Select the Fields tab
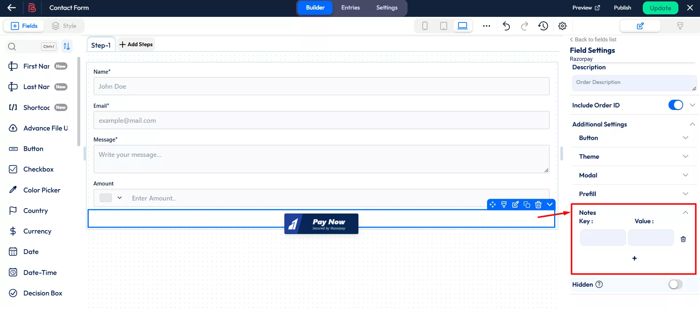Screen dimensions: 700x309 24,26
